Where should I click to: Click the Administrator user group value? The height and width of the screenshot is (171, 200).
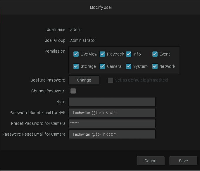point(83,40)
